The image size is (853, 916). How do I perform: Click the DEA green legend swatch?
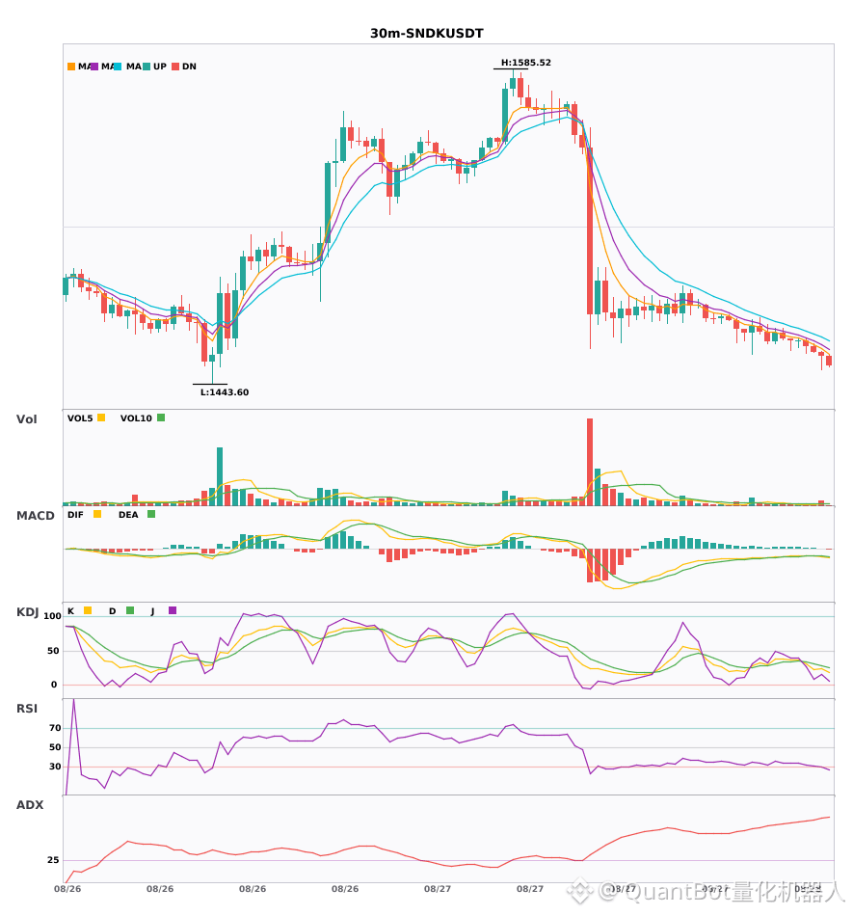[x=151, y=514]
